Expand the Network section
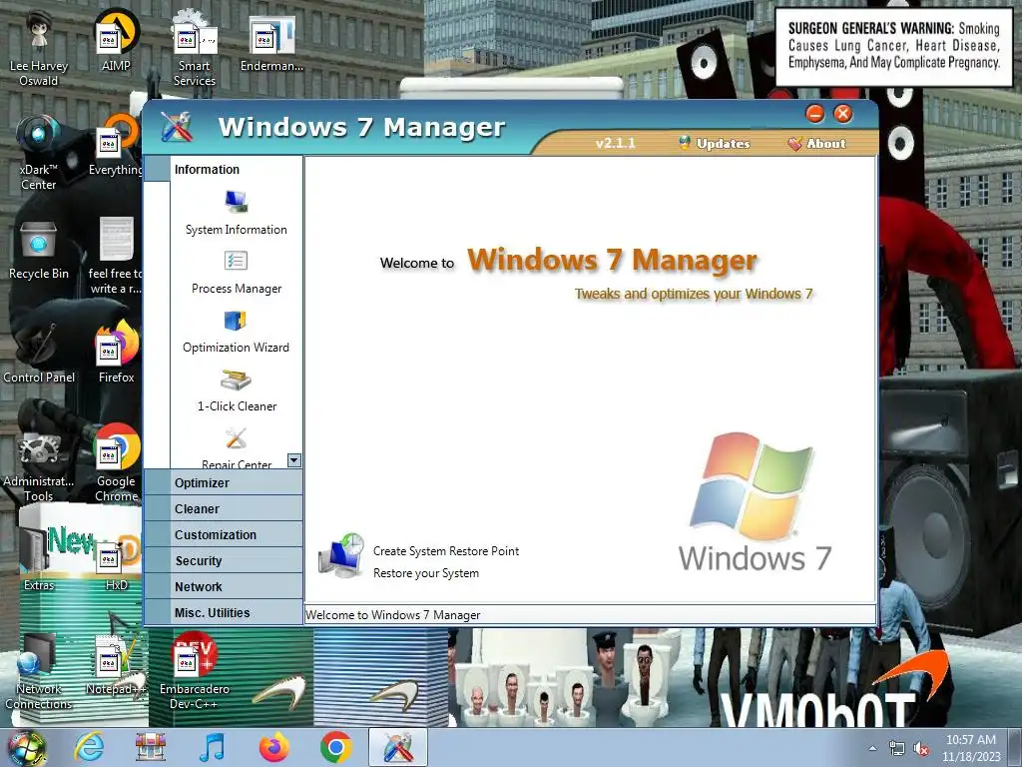This screenshot has height=767, width=1022. tap(223, 587)
